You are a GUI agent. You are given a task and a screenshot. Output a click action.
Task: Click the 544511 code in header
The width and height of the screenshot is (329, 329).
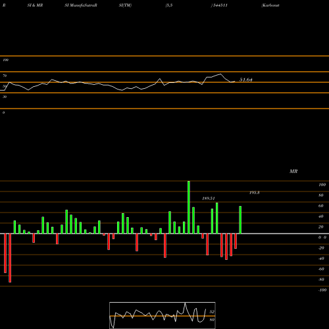point(220,5)
